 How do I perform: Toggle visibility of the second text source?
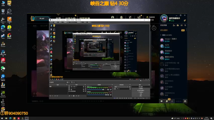[83, 88]
